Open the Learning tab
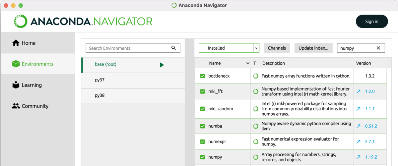 coord(38,85)
